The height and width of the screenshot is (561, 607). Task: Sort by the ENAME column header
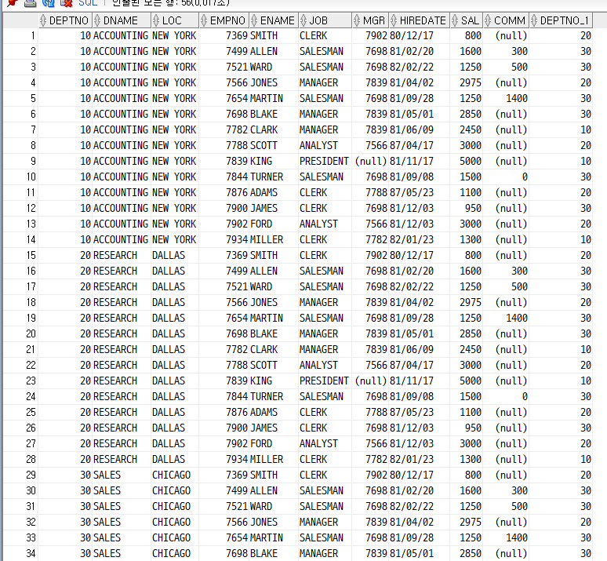click(x=273, y=20)
